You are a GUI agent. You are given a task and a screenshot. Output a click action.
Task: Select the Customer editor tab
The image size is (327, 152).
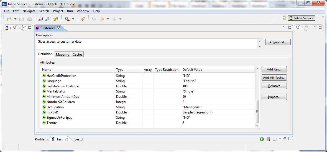[x=48, y=28]
